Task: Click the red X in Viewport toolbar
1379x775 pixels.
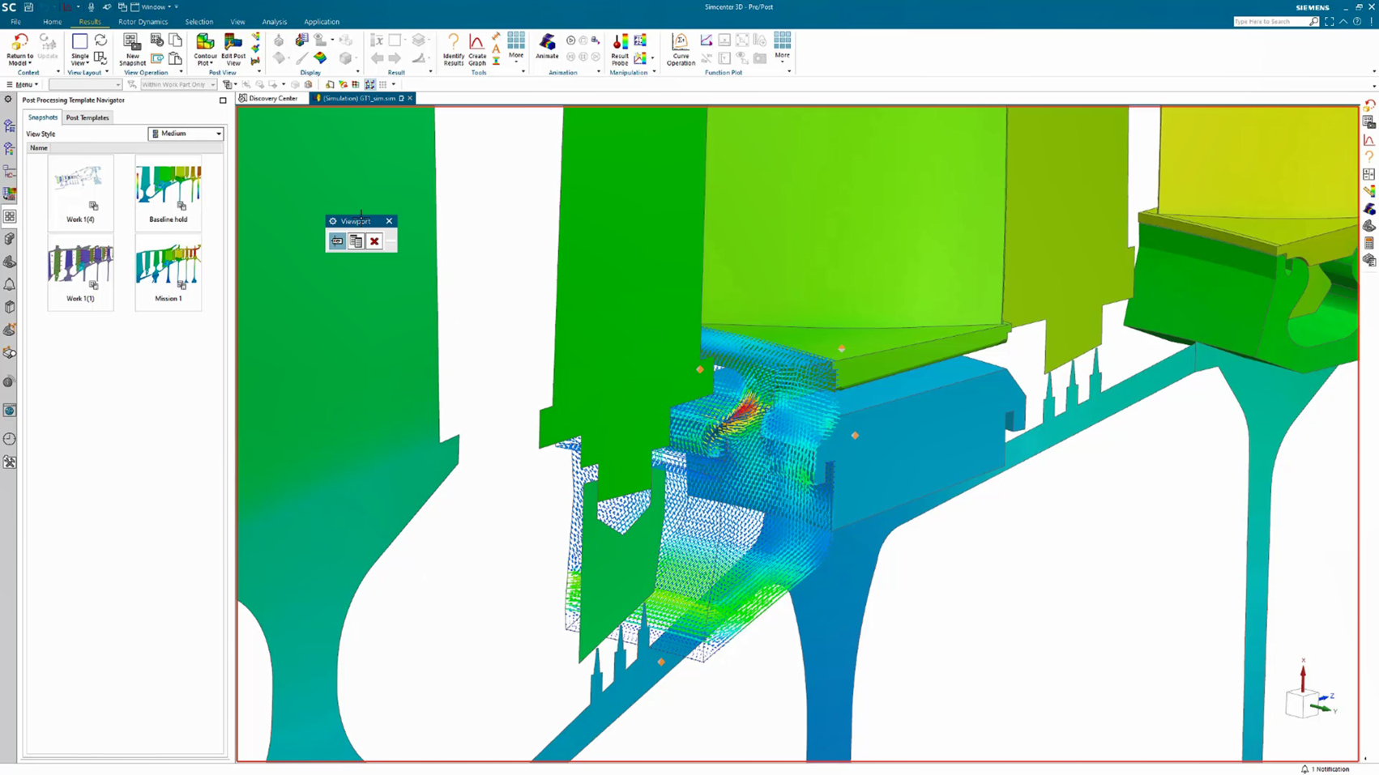Action: [374, 241]
